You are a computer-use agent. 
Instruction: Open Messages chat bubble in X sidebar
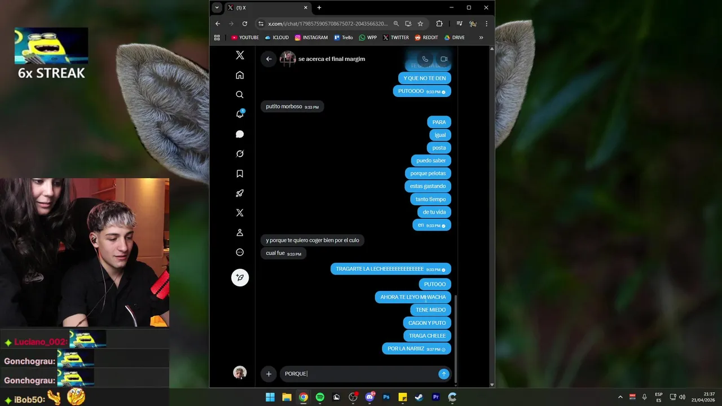coord(240,134)
